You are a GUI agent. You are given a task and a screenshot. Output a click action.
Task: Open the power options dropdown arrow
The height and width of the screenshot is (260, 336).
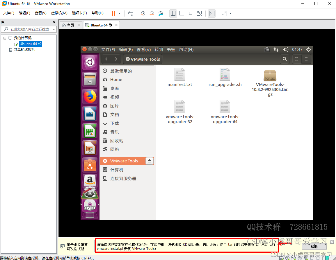[x=120, y=13]
